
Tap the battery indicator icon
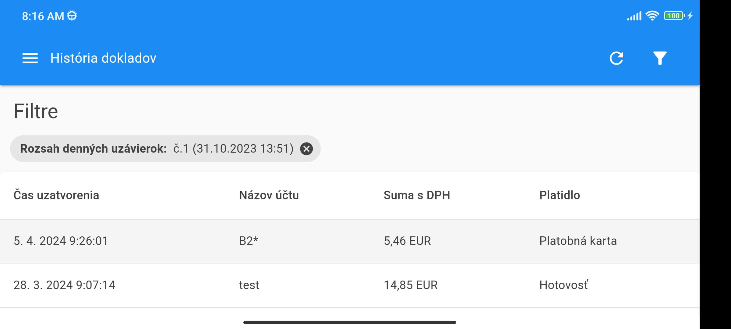click(674, 16)
